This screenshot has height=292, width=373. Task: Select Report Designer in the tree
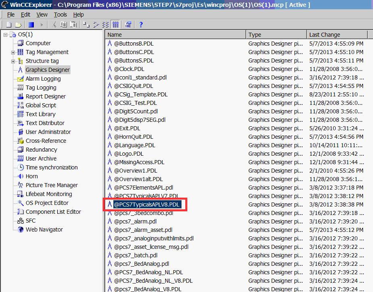46,96
